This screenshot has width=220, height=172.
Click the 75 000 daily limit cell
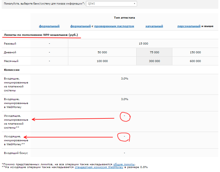click(x=154, y=52)
